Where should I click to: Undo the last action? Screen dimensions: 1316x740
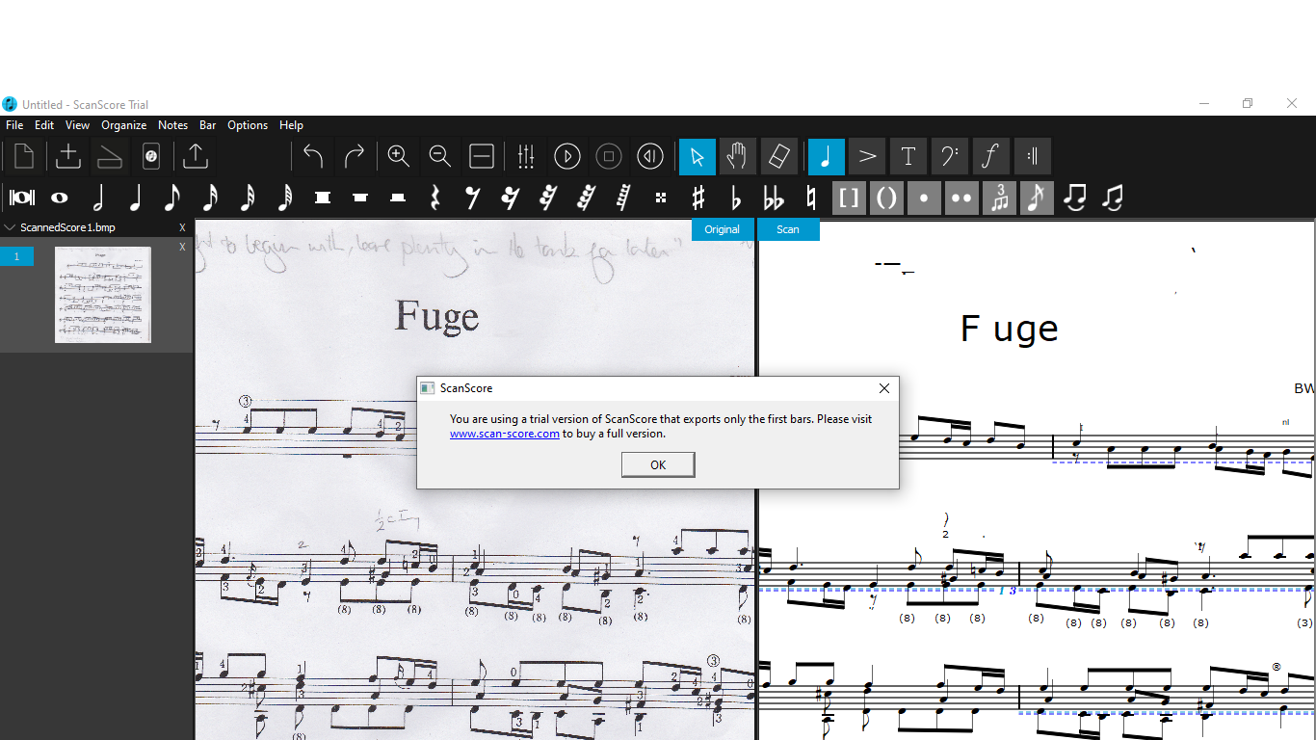[313, 156]
